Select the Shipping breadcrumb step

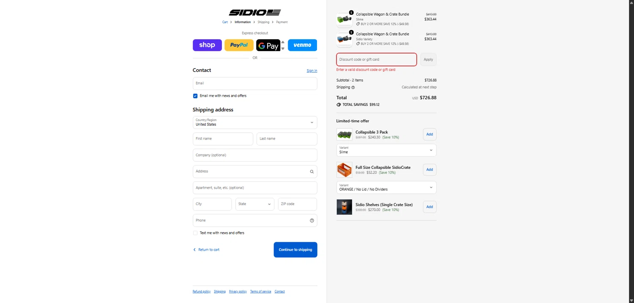click(x=263, y=22)
